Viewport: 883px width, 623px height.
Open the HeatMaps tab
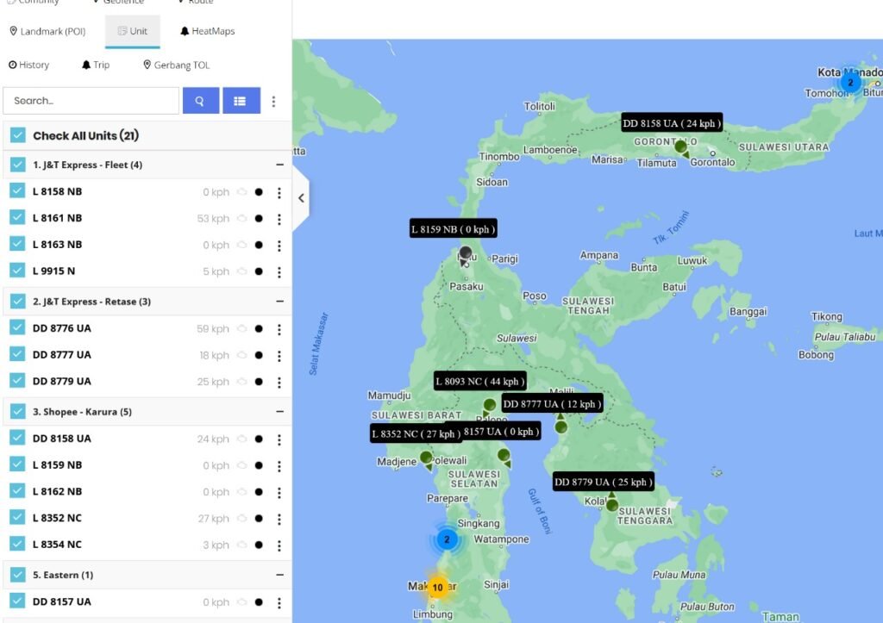tap(207, 32)
